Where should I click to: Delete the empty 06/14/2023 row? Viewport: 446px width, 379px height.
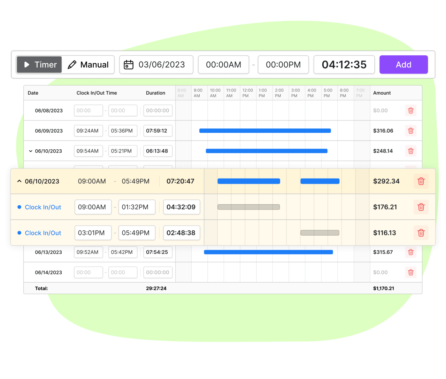tap(411, 272)
